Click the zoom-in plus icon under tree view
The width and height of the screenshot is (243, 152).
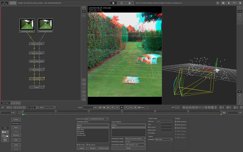pos(8,107)
